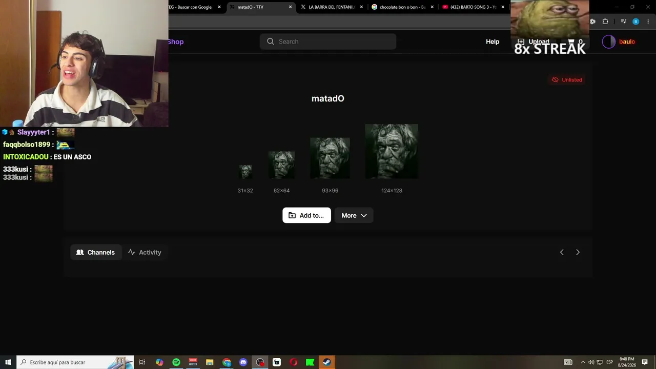Open Kick app from the taskbar

tap(310, 362)
